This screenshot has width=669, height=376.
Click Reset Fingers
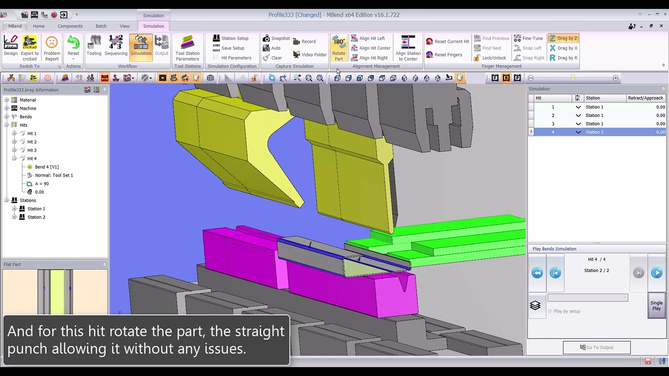pos(444,54)
